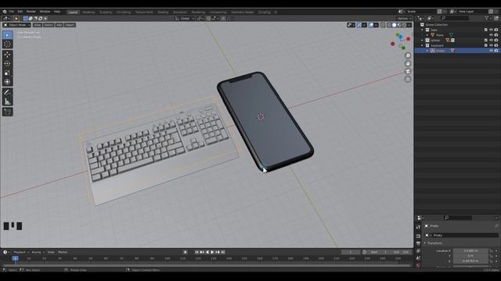Open the Edit menu
The image size is (501, 281).
(20, 12)
